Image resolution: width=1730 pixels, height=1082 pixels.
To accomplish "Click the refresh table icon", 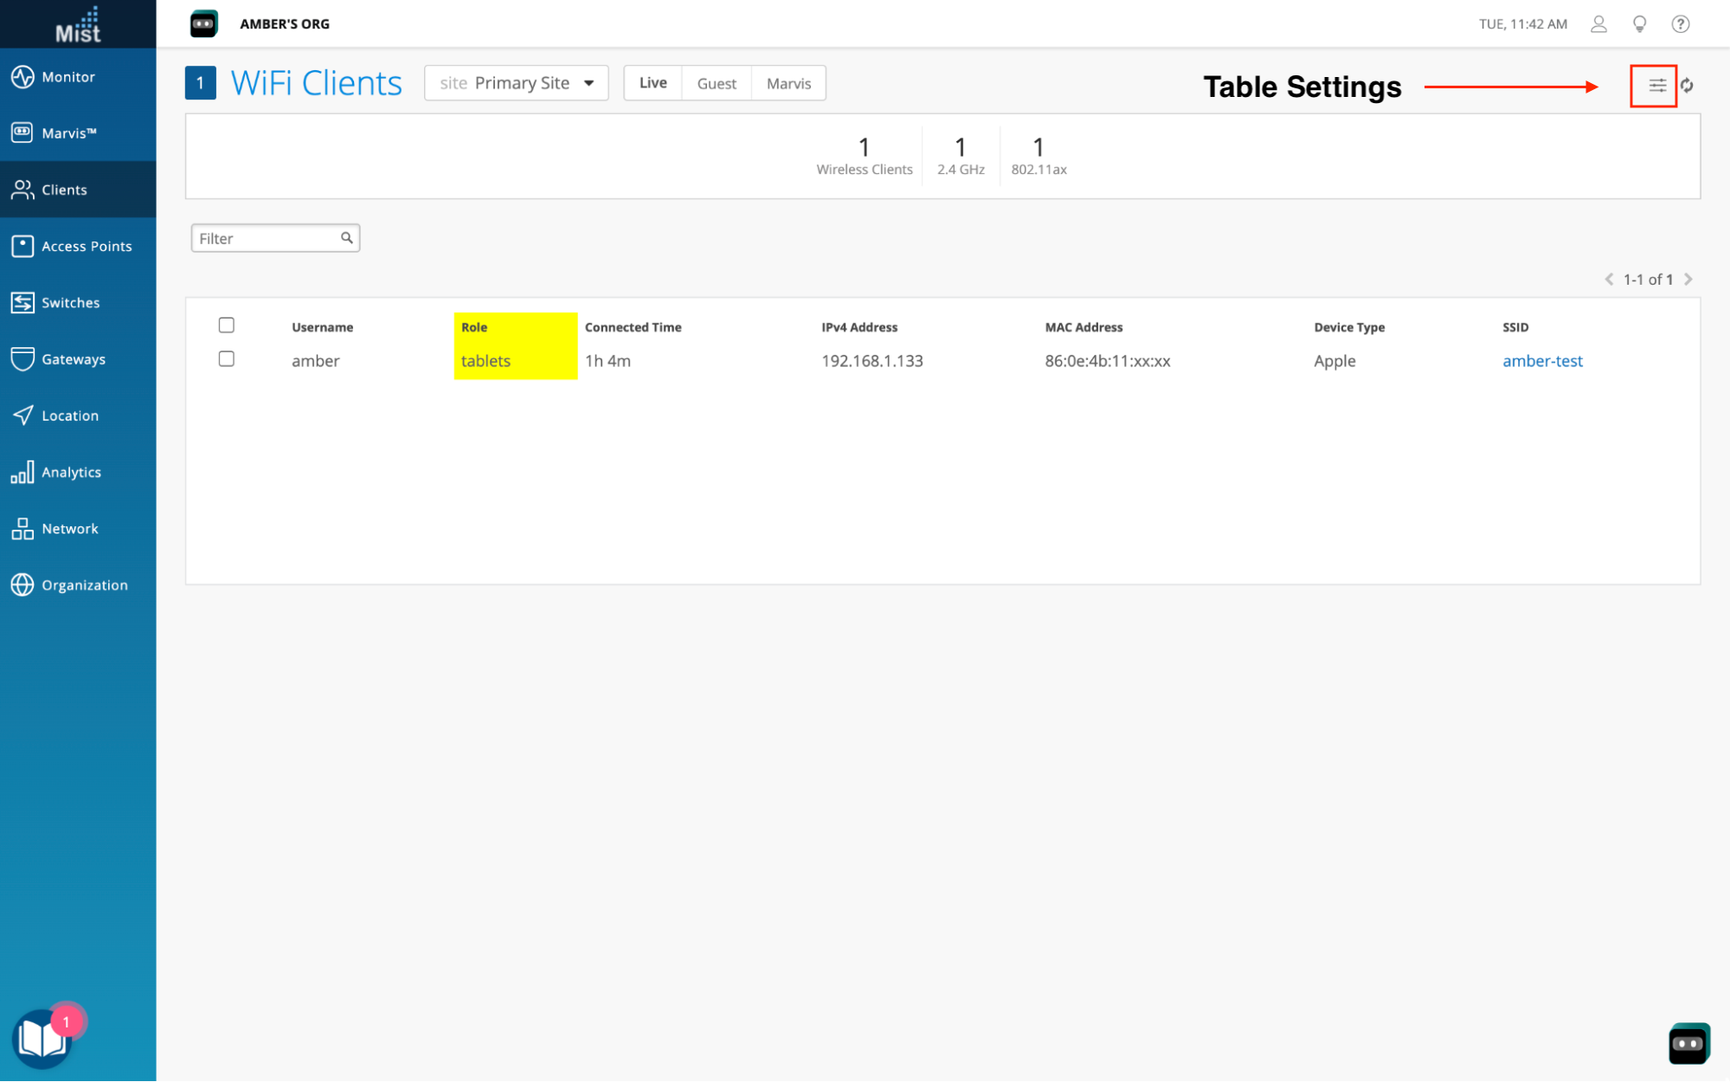I will (x=1687, y=86).
